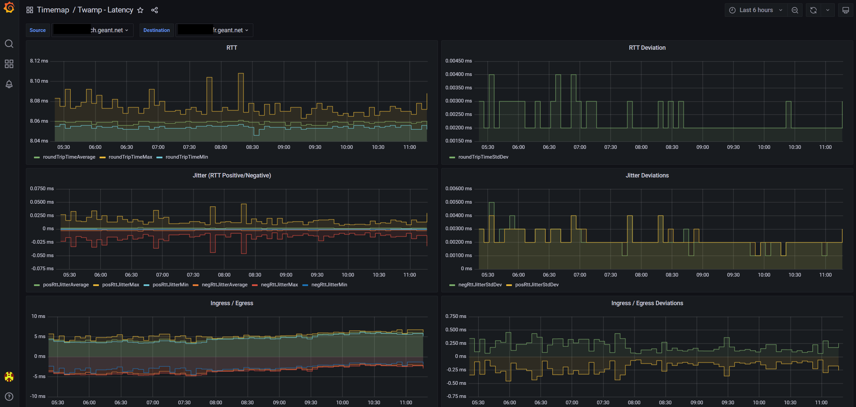The height and width of the screenshot is (407, 856).
Task: Open the Alerting bell icon
Action: pyautogui.click(x=9, y=84)
